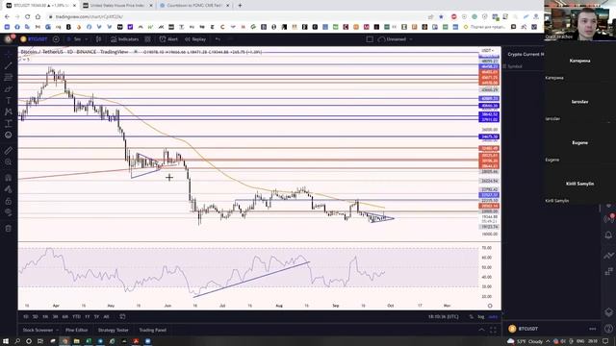Open the USDT currency dropdown on price scale

pyautogui.click(x=488, y=51)
